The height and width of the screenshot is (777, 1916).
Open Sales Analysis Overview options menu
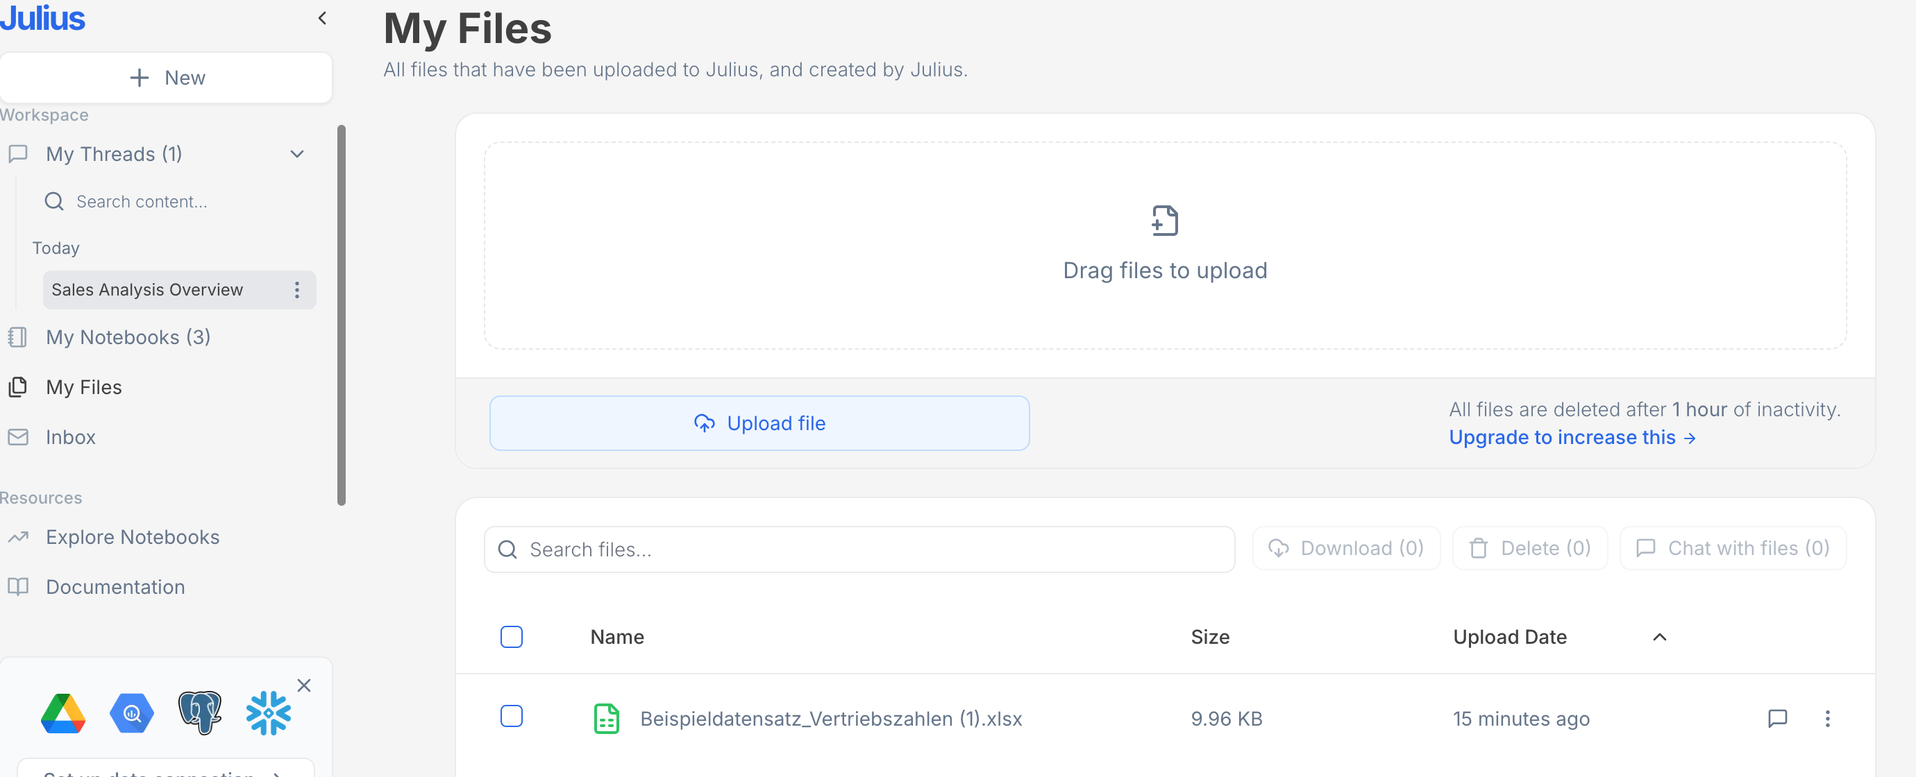tap(297, 290)
